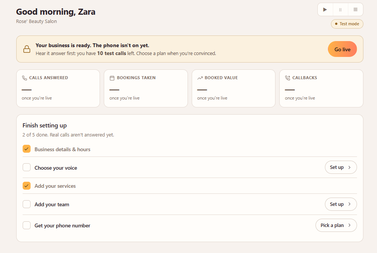Click the callback phone icon beside Callbacks

(288, 78)
